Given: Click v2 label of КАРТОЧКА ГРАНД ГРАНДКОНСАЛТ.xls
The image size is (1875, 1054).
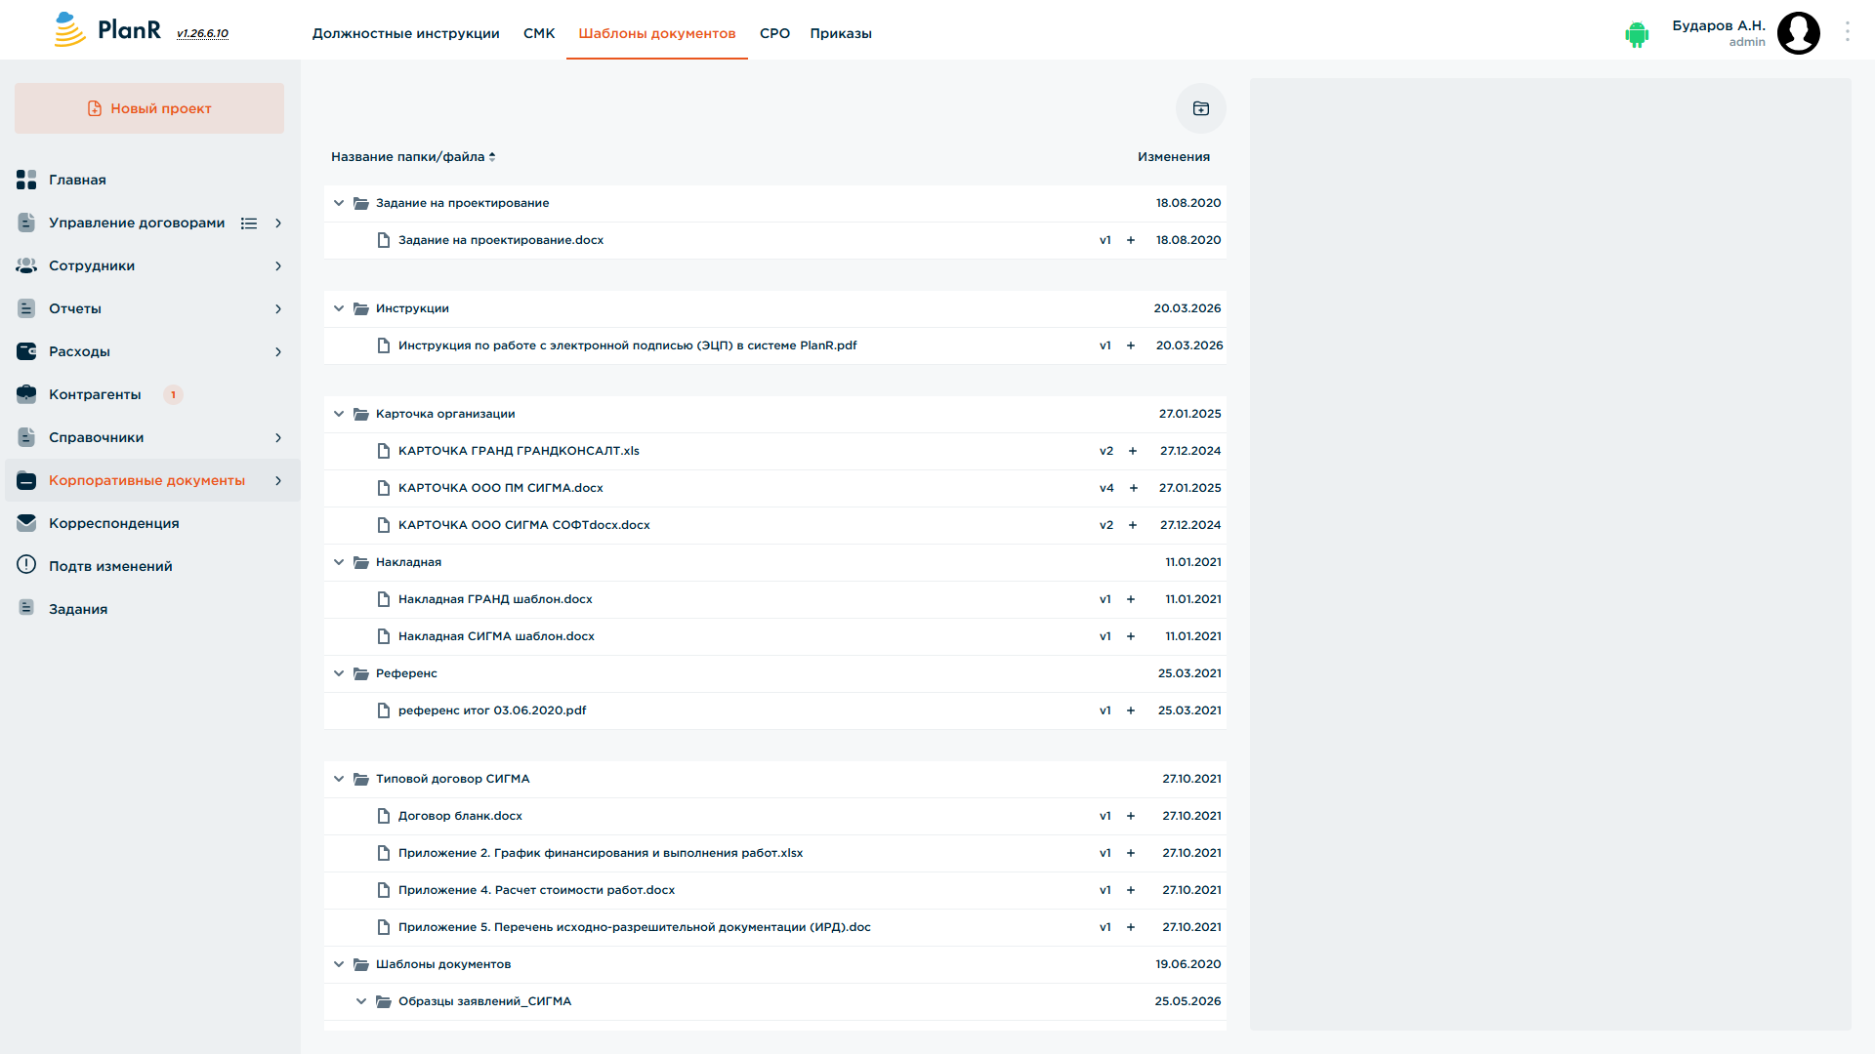Looking at the screenshot, I should pos(1106,451).
